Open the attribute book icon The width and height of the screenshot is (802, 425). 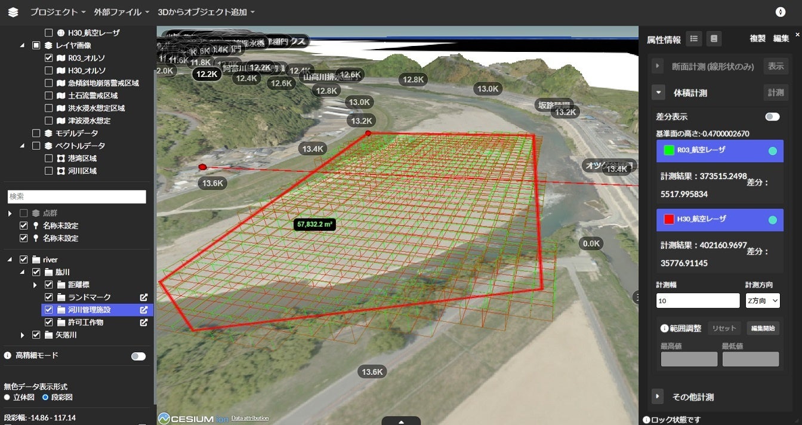[714, 39]
